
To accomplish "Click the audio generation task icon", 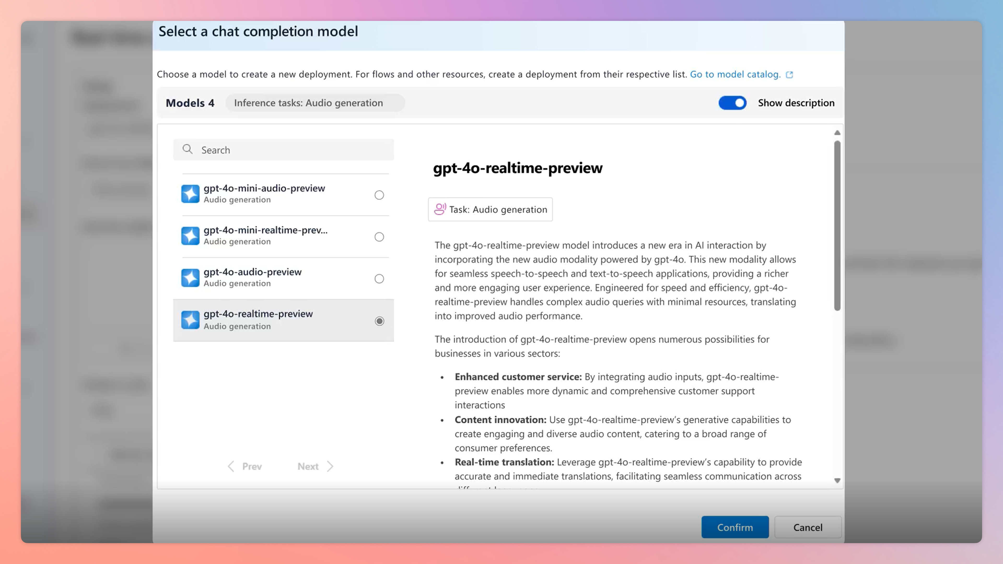I will [440, 209].
